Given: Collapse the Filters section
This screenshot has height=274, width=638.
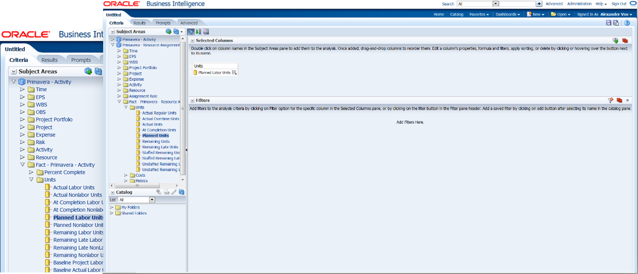Looking at the screenshot, I should click(x=192, y=100).
